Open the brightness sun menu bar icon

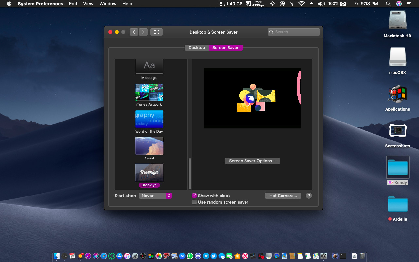[272, 4]
